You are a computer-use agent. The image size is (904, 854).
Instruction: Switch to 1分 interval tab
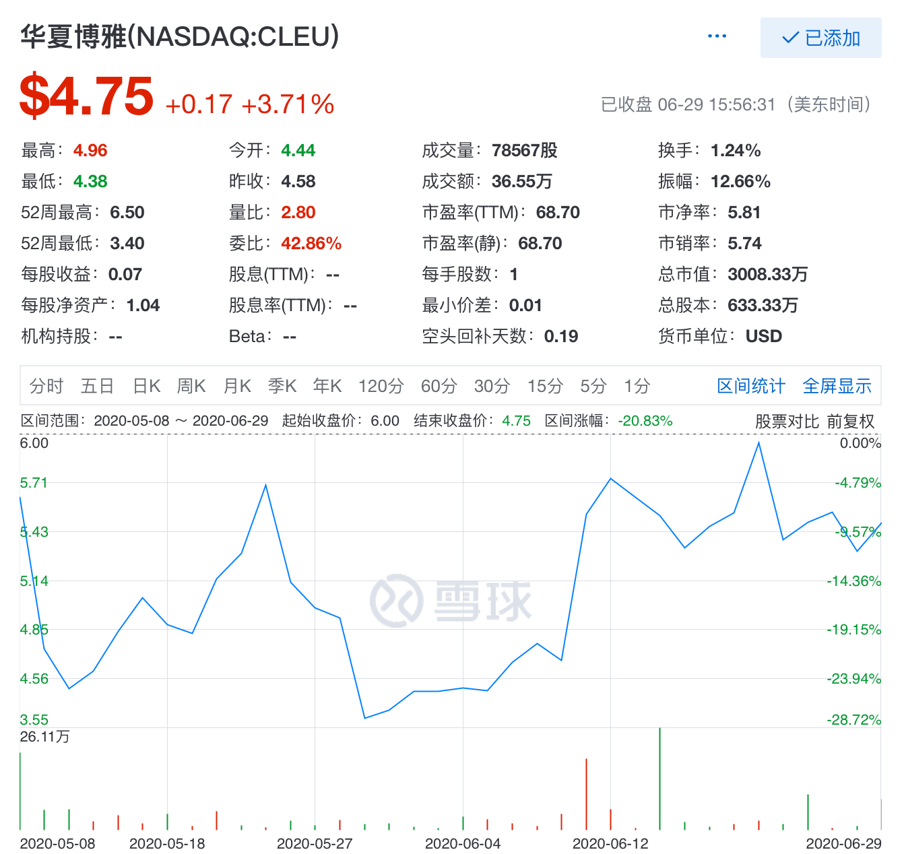[637, 386]
